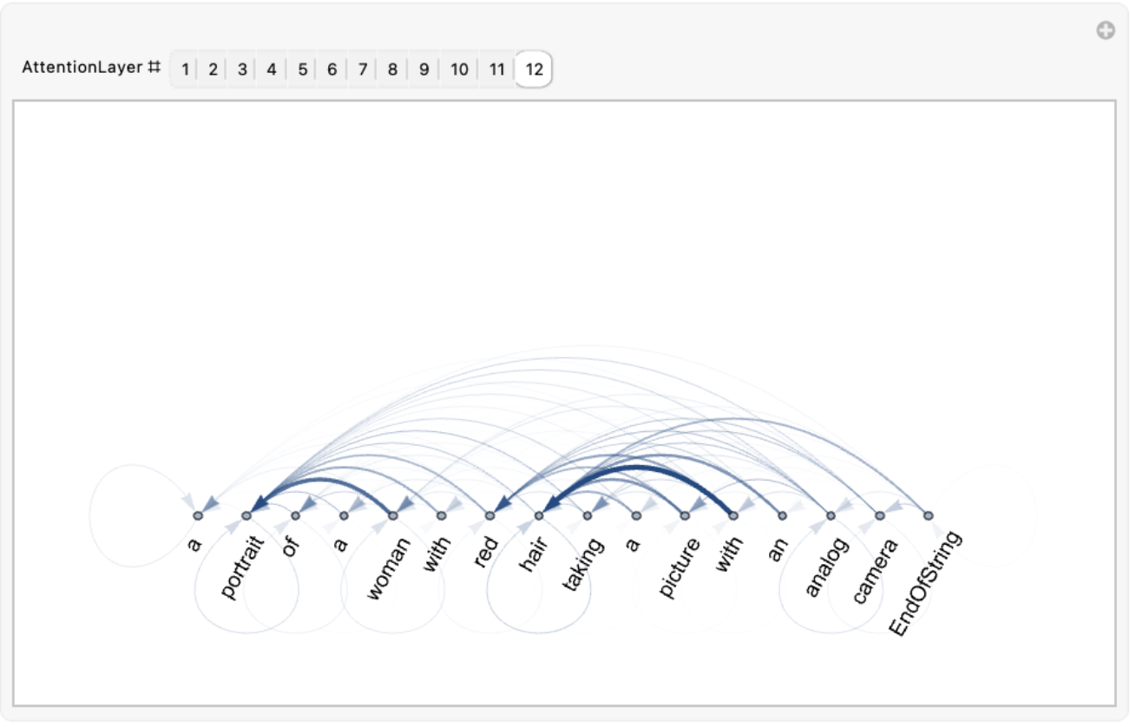
Task: Click the node above "woman" token
Action: [x=392, y=515]
